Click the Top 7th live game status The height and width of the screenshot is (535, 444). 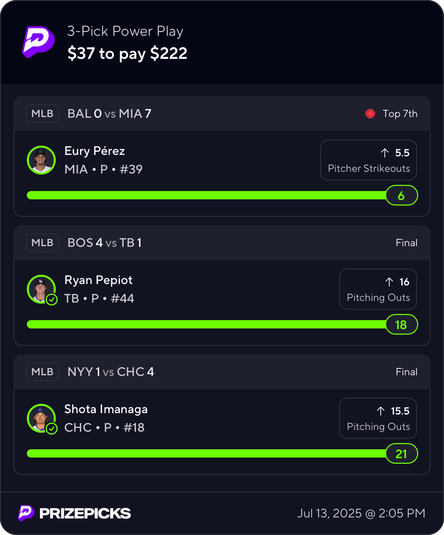(x=400, y=114)
